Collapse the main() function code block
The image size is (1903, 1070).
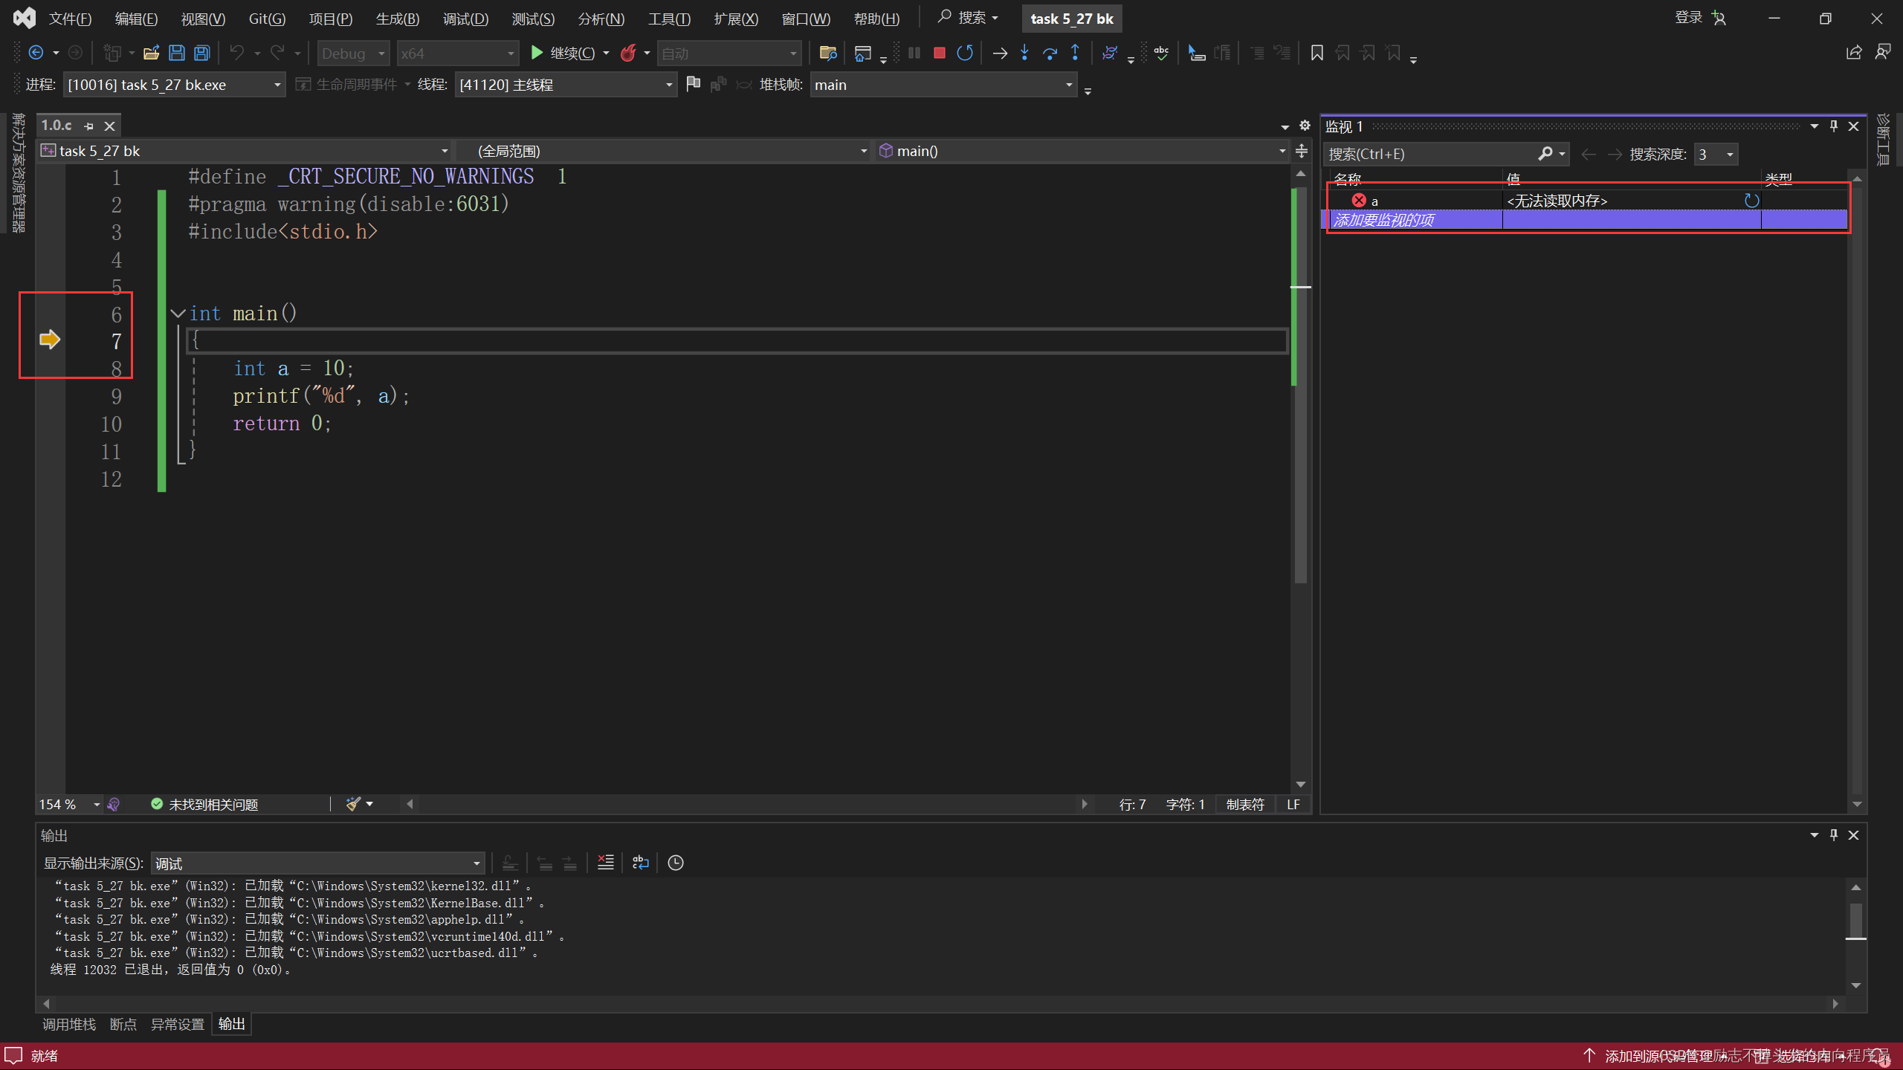(x=178, y=314)
